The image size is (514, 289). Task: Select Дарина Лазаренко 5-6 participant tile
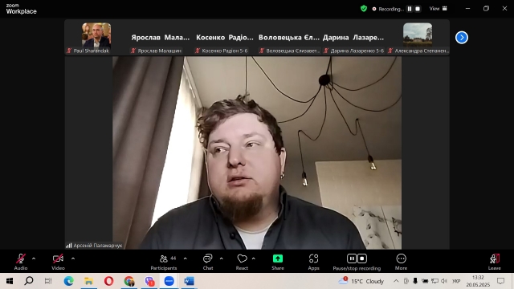pos(353,38)
